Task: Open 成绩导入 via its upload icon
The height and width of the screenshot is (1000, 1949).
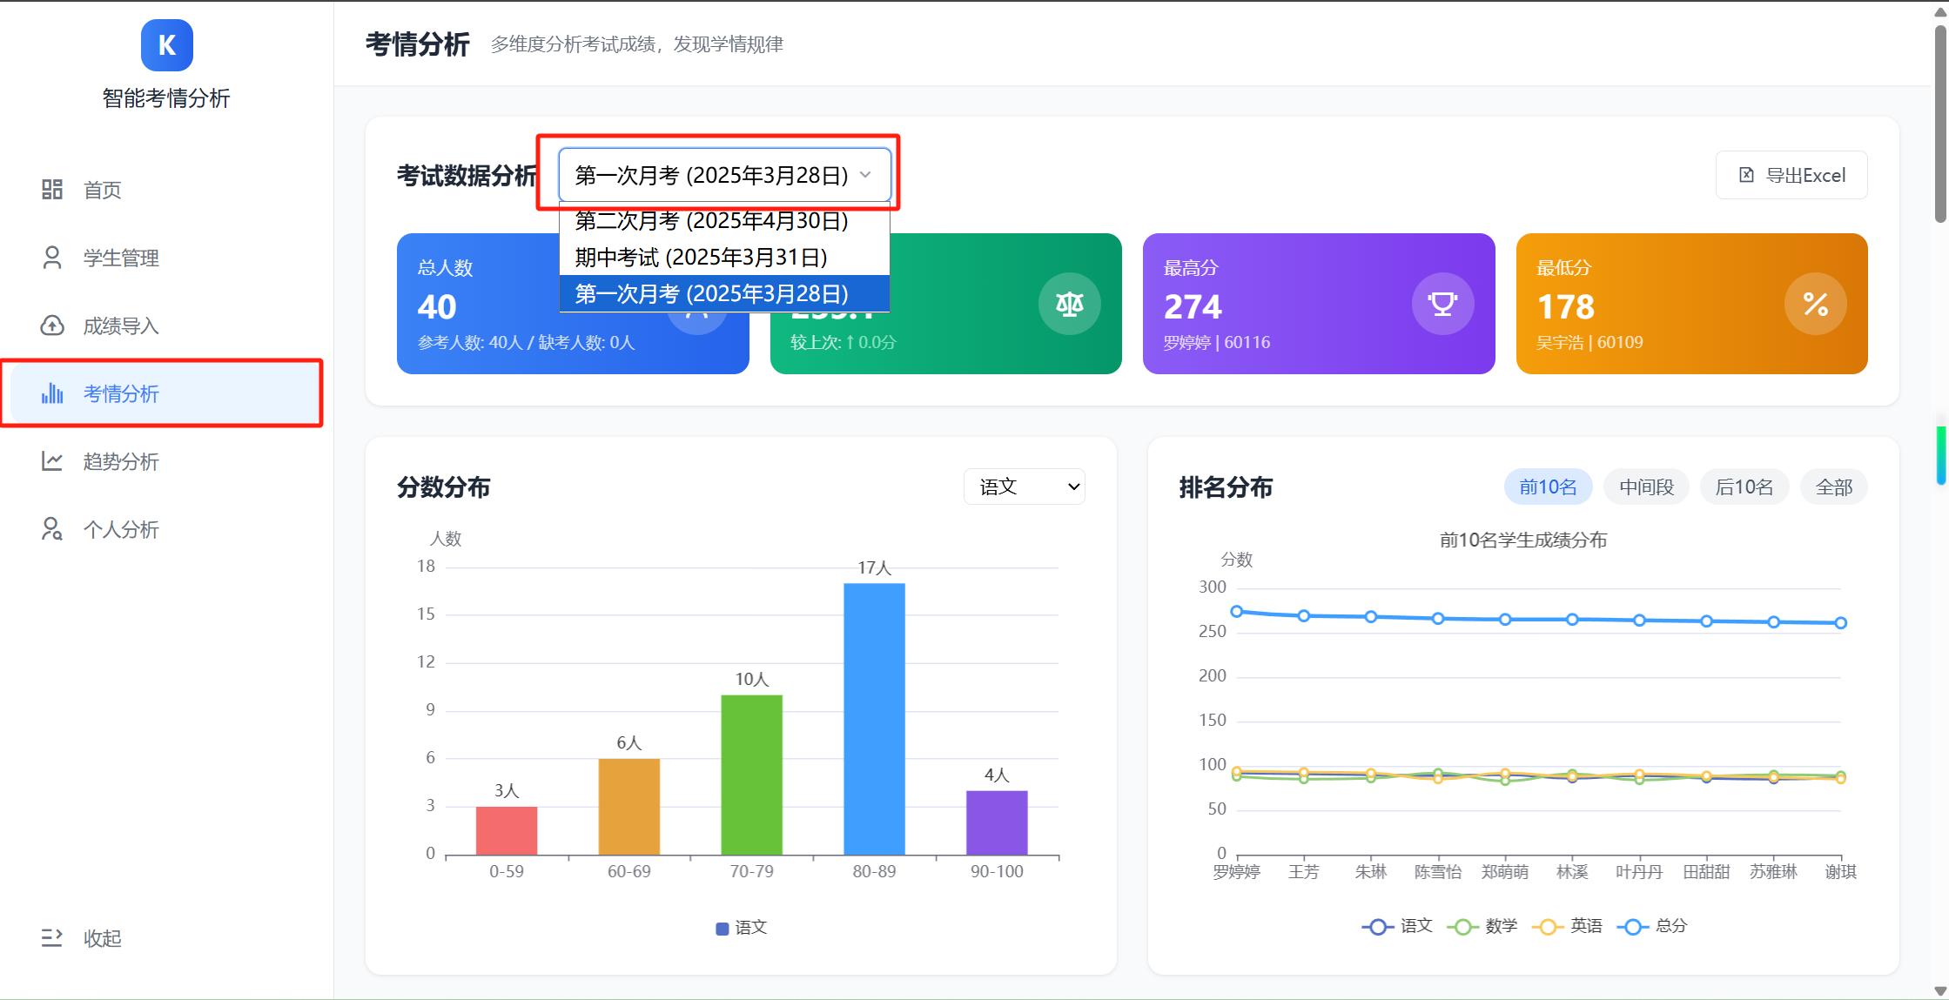Action: 51,326
